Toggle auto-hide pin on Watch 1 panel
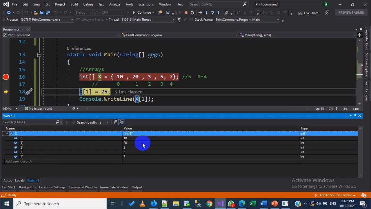This screenshot has height=209, width=371. [355, 116]
